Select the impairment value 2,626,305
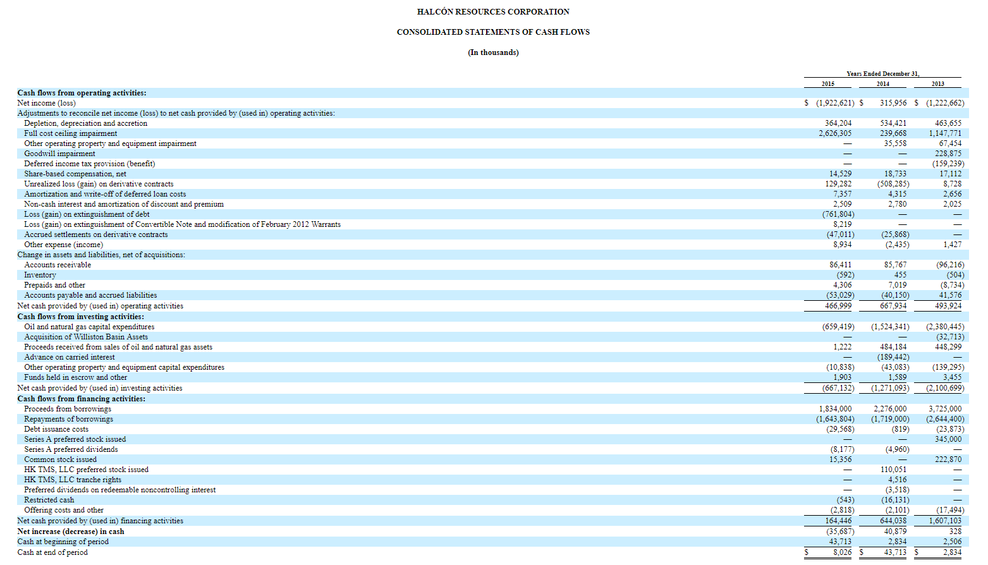The width and height of the screenshot is (988, 565). coord(835,133)
